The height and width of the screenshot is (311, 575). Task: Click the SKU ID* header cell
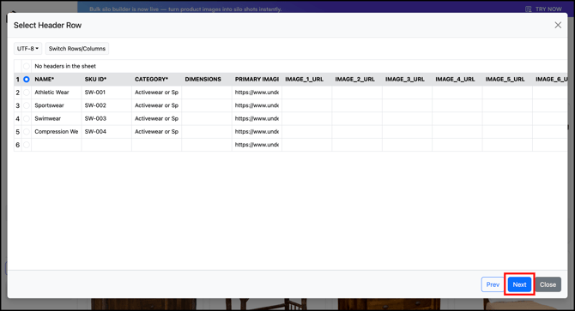pyautogui.click(x=106, y=79)
